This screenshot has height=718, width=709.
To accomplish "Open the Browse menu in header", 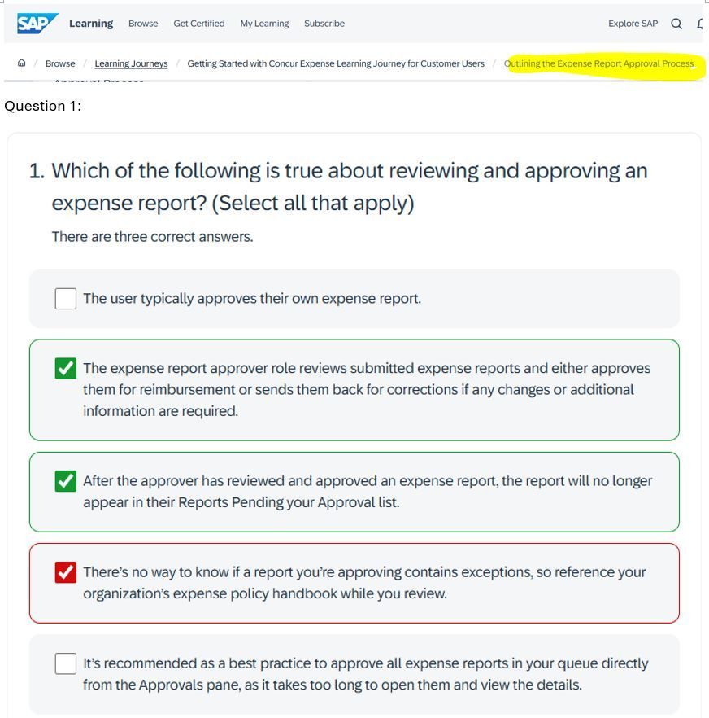I will click(143, 24).
